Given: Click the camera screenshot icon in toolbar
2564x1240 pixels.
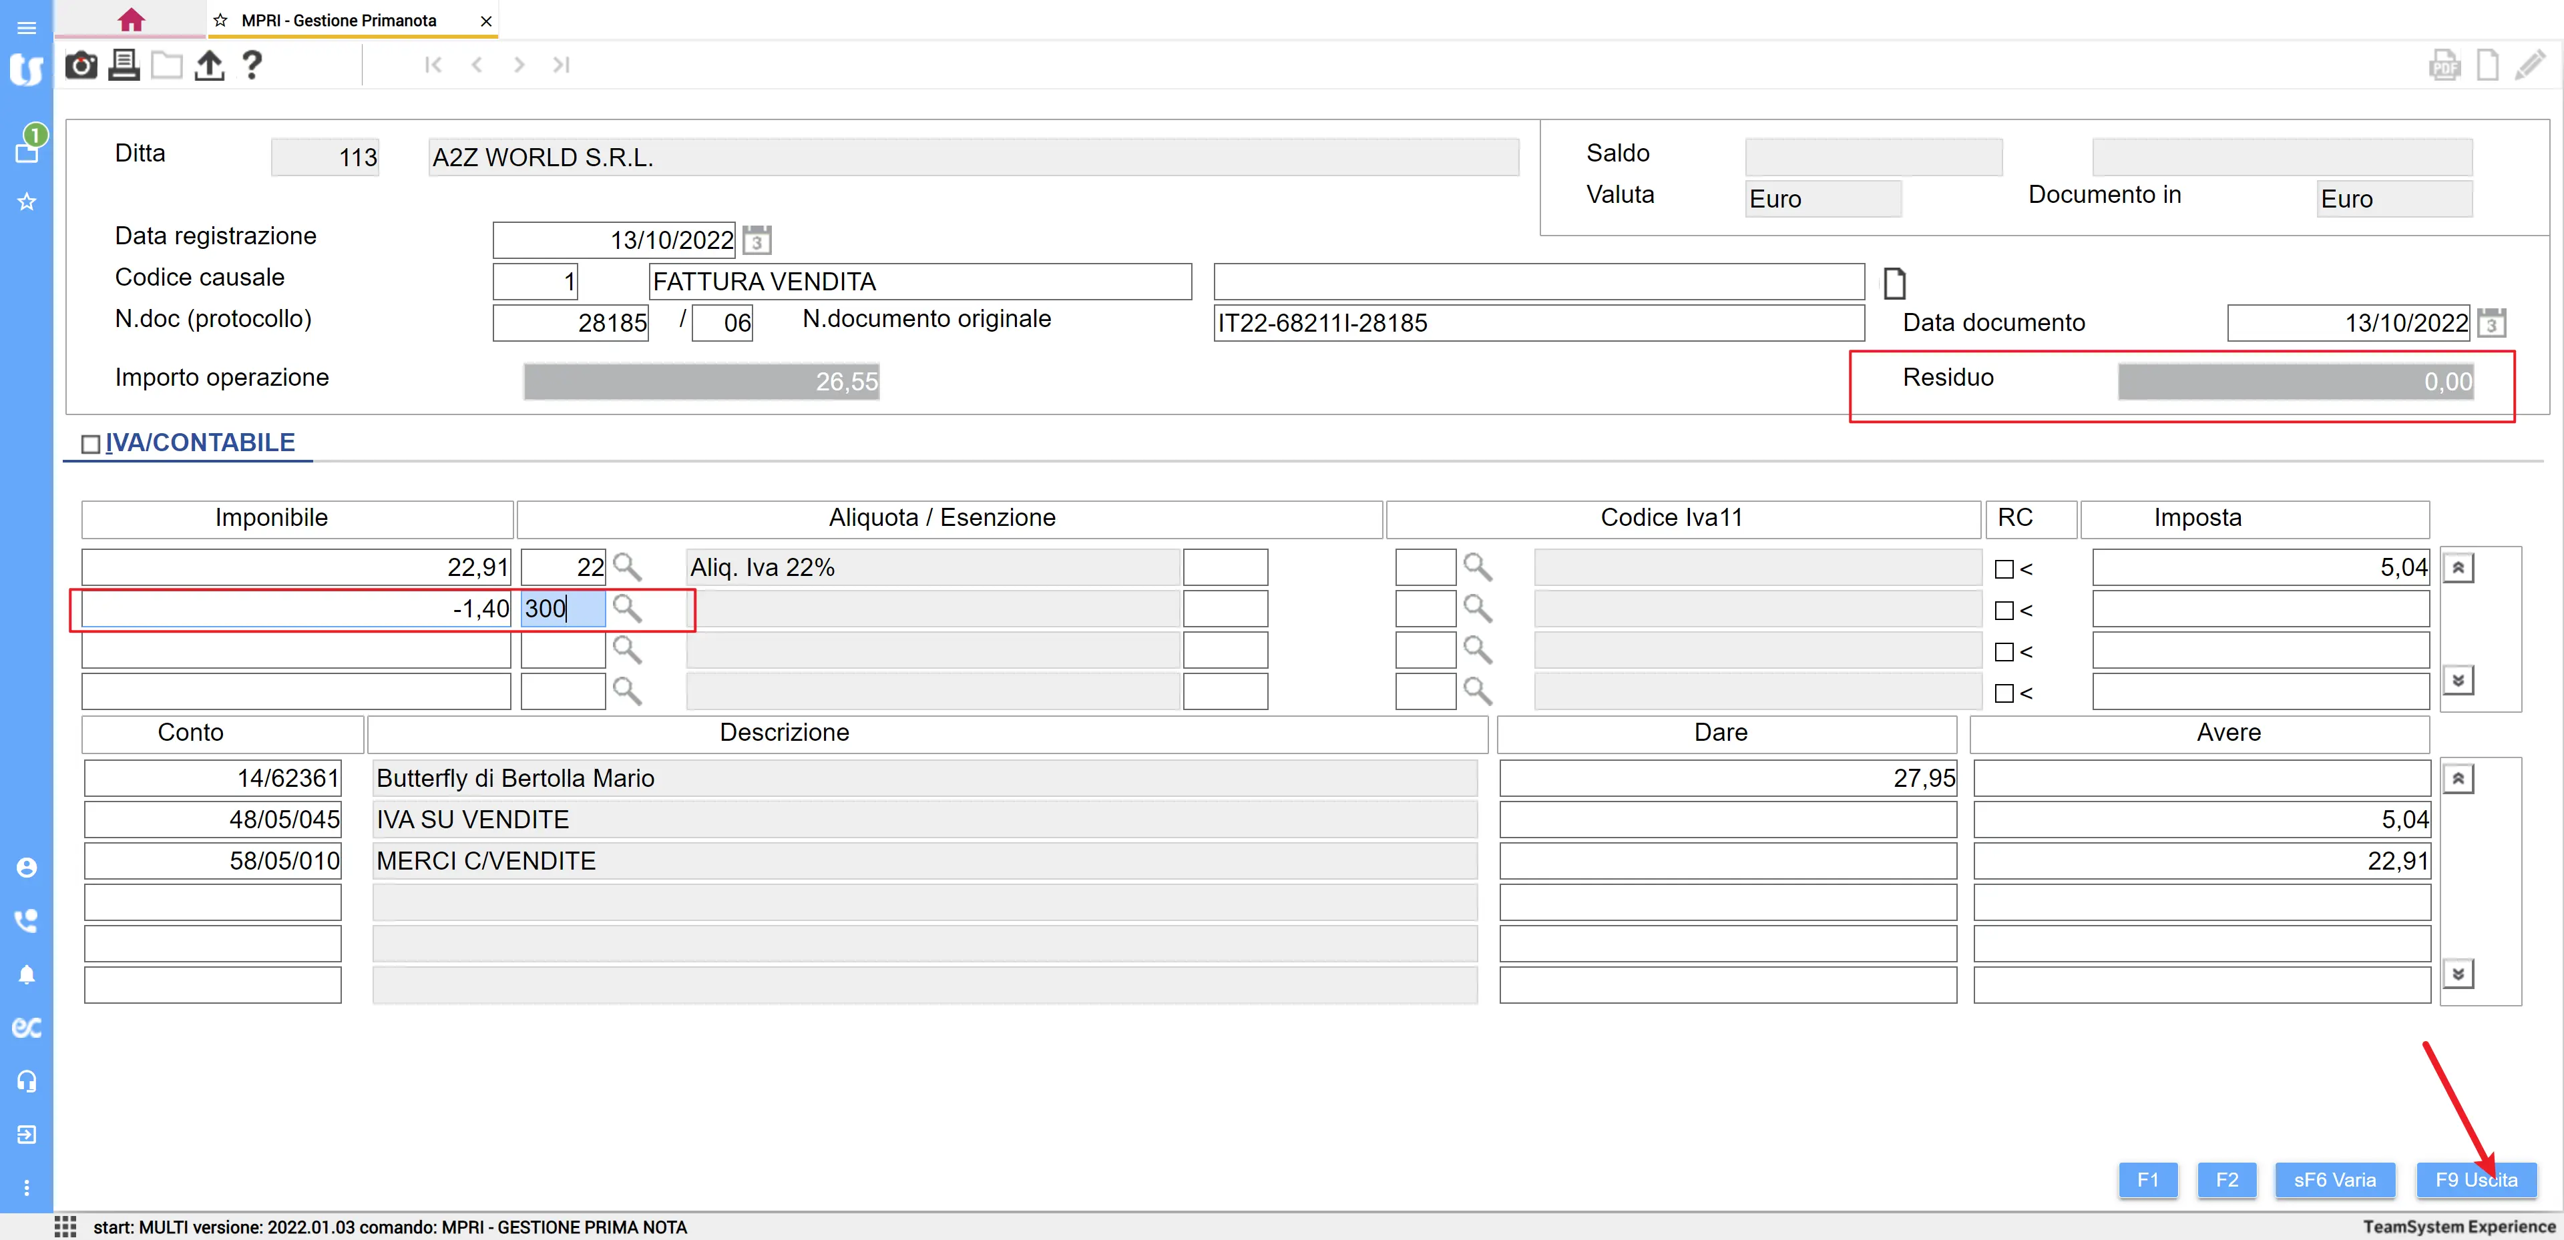Looking at the screenshot, I should point(81,65).
